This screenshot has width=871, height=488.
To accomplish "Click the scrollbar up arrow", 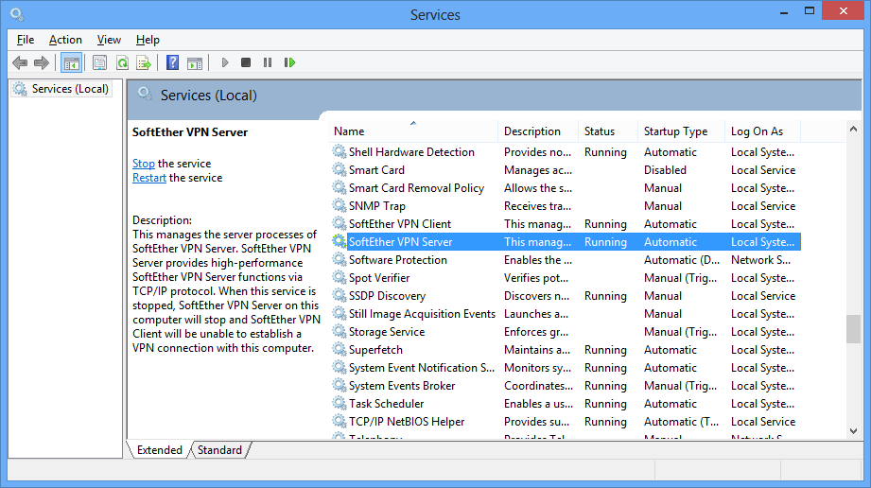I will [x=854, y=129].
